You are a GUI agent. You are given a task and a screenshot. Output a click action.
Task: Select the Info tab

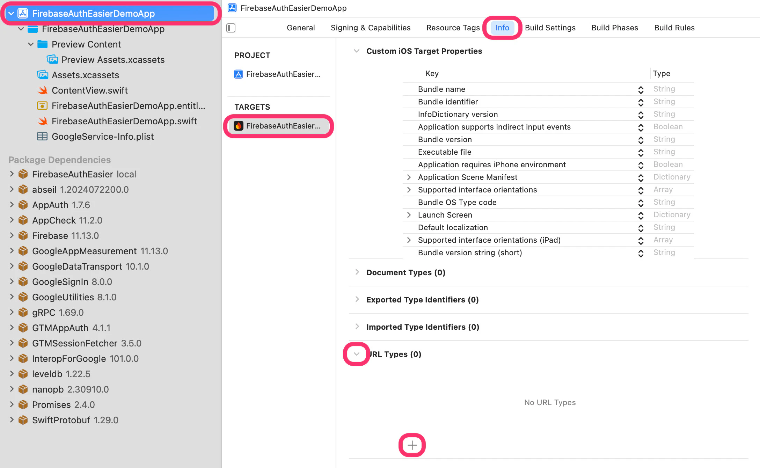coord(502,28)
